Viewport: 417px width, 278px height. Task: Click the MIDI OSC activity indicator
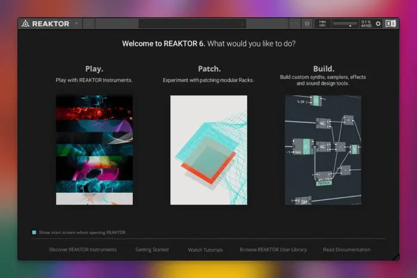pyautogui.click(x=322, y=24)
